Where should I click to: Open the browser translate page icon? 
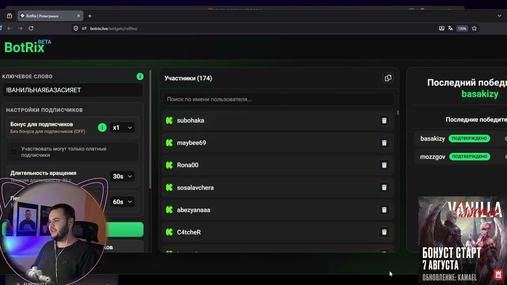click(450, 28)
